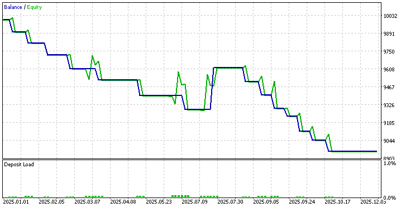Select the 9608 axis value
406x207 pixels.
389,70
